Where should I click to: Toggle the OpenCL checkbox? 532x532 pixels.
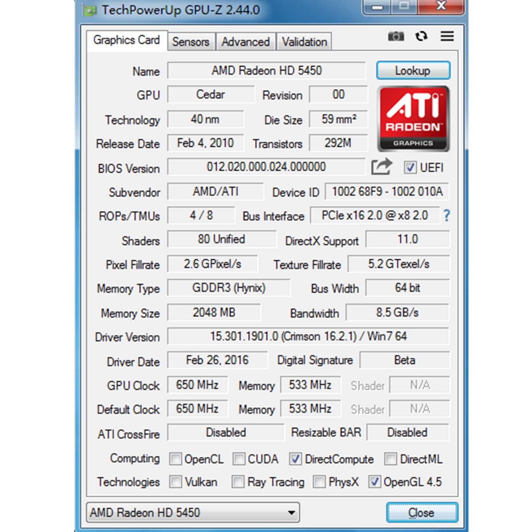(176, 459)
